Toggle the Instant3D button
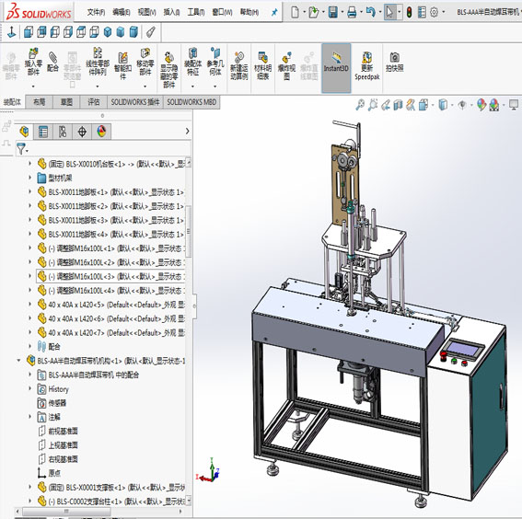This screenshot has width=522, height=519. [x=336, y=67]
